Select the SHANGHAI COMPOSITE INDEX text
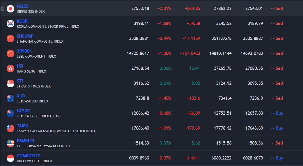The image size is (303, 166). 40,41
